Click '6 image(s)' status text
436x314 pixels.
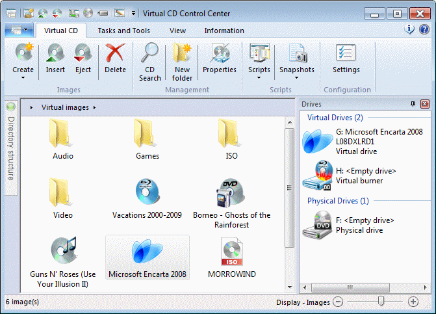tap(22, 302)
